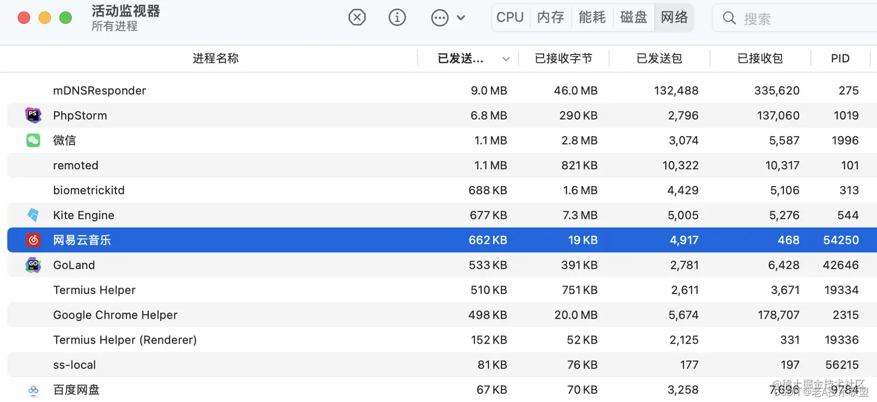Click the more options ellipsis icon
Screen dimensions: 877x402
pyautogui.click(x=440, y=17)
